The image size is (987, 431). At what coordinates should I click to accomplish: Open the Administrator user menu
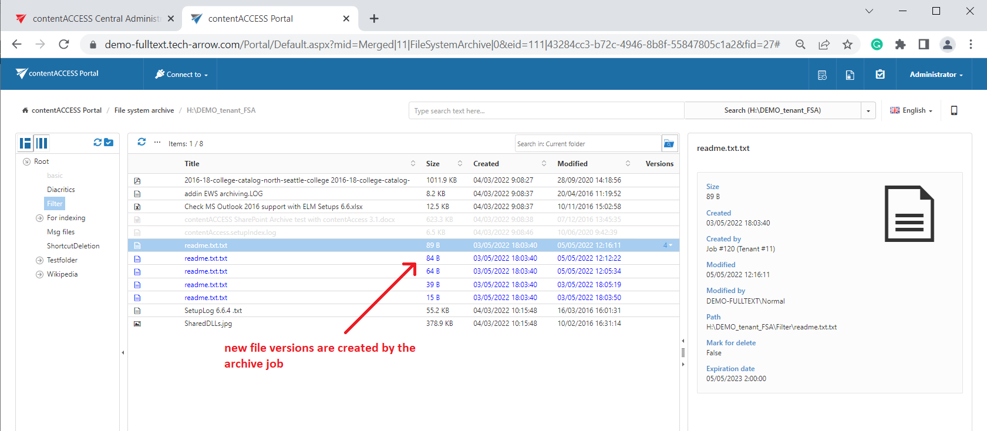point(936,75)
